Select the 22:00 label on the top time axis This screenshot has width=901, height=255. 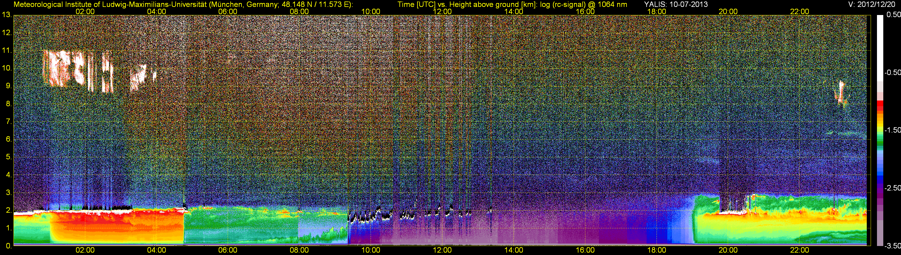799,11
